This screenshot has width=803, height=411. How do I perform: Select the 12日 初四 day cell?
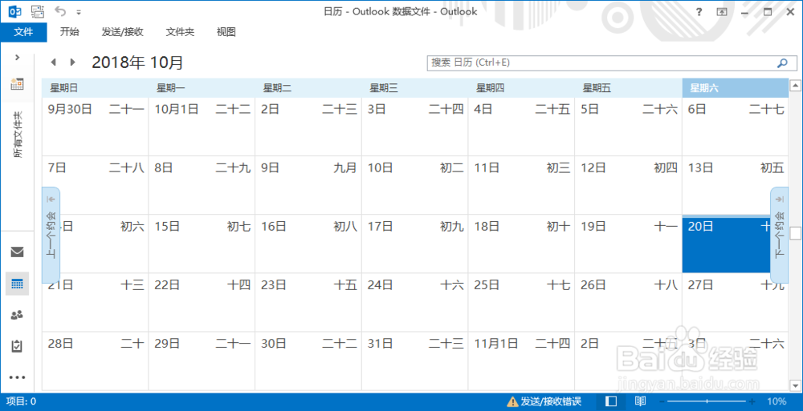[629, 186]
